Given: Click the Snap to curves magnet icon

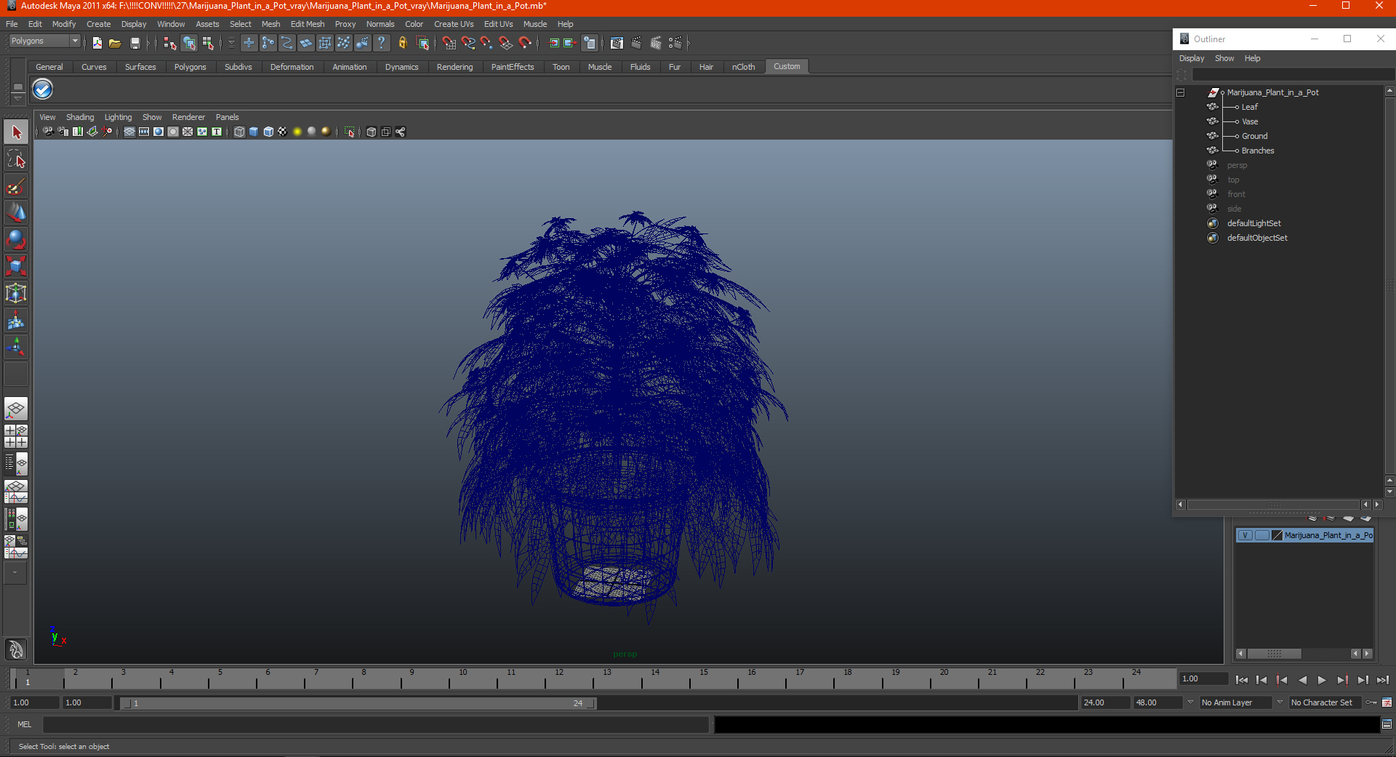Looking at the screenshot, I should click(468, 44).
